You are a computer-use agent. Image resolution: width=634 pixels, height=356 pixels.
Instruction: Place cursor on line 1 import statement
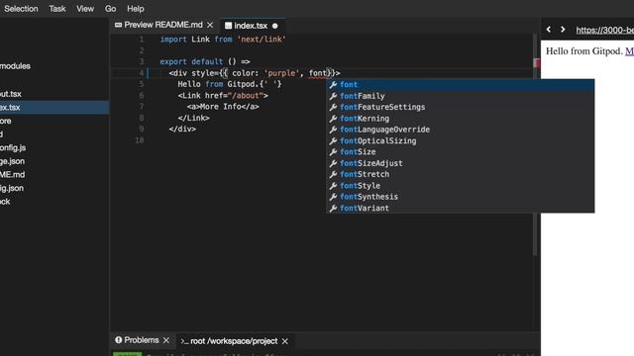click(223, 40)
